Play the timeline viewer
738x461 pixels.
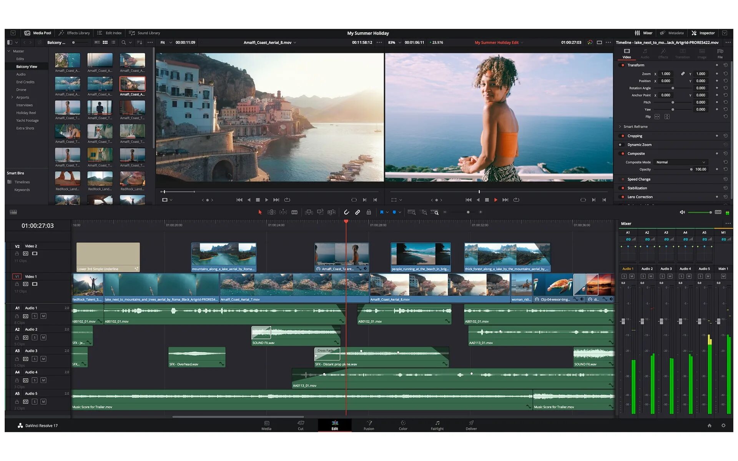(x=495, y=200)
